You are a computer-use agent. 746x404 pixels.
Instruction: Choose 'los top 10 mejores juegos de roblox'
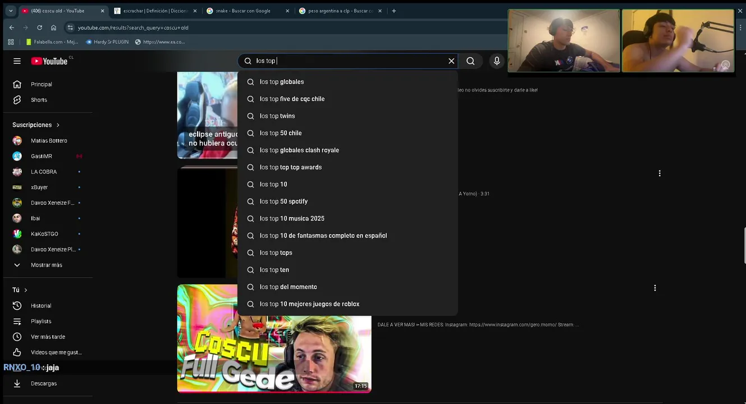coord(347,304)
